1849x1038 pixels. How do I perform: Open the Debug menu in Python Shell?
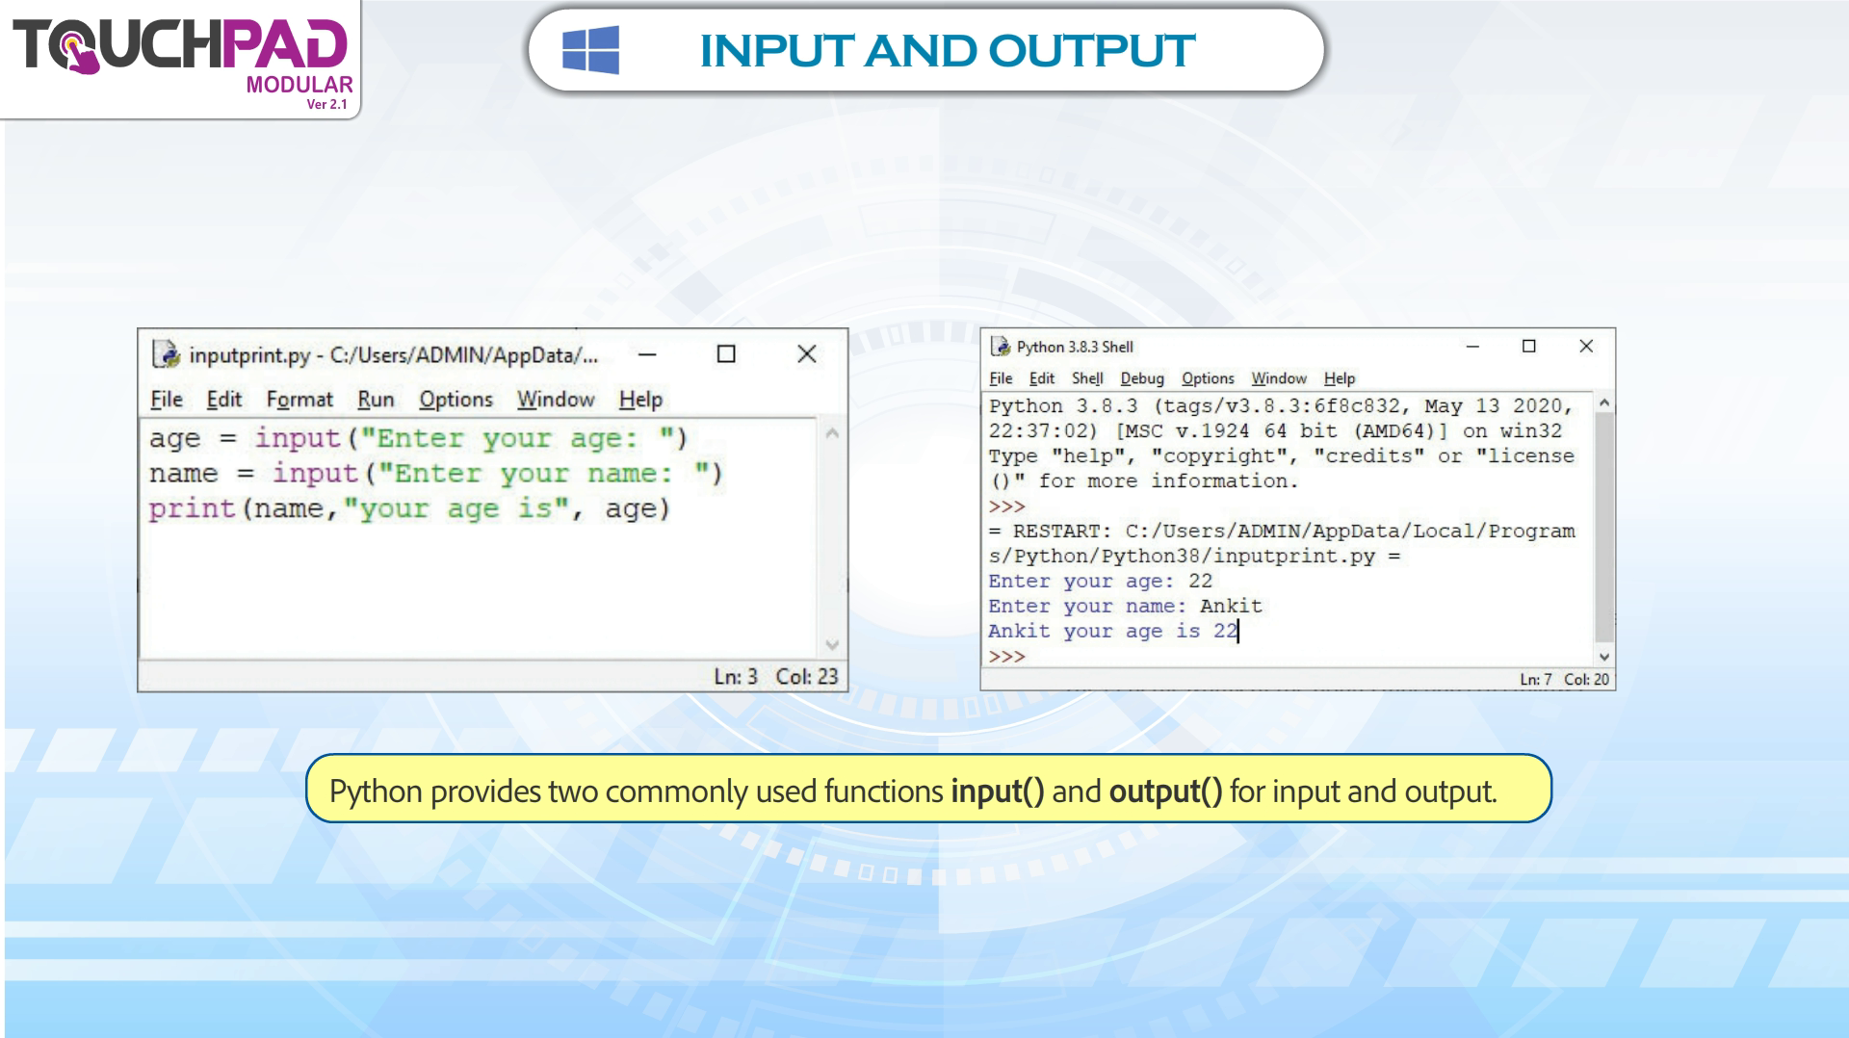coord(1141,378)
